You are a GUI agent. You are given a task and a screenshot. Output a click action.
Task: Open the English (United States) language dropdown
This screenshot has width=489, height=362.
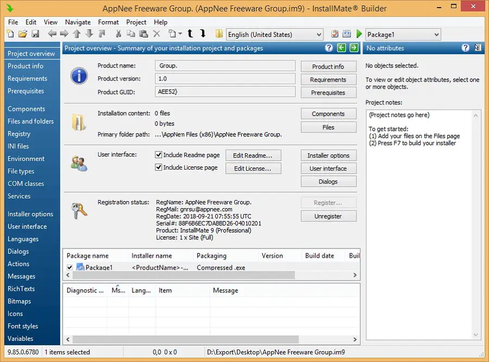pos(320,34)
